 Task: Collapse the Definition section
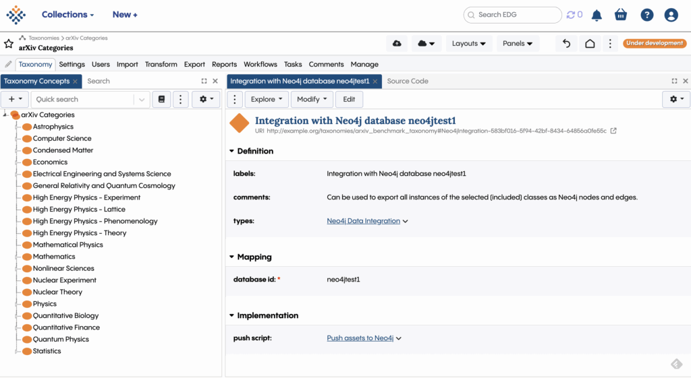click(231, 151)
